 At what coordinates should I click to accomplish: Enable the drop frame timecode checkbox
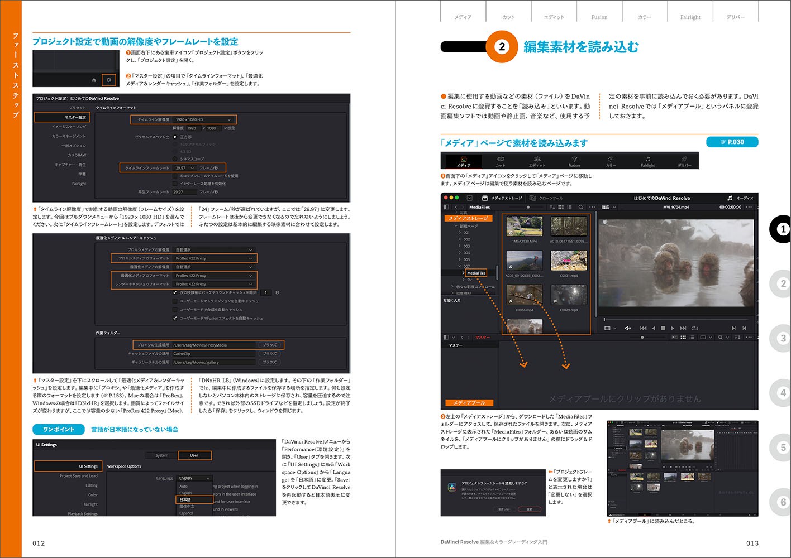pyautogui.click(x=175, y=176)
